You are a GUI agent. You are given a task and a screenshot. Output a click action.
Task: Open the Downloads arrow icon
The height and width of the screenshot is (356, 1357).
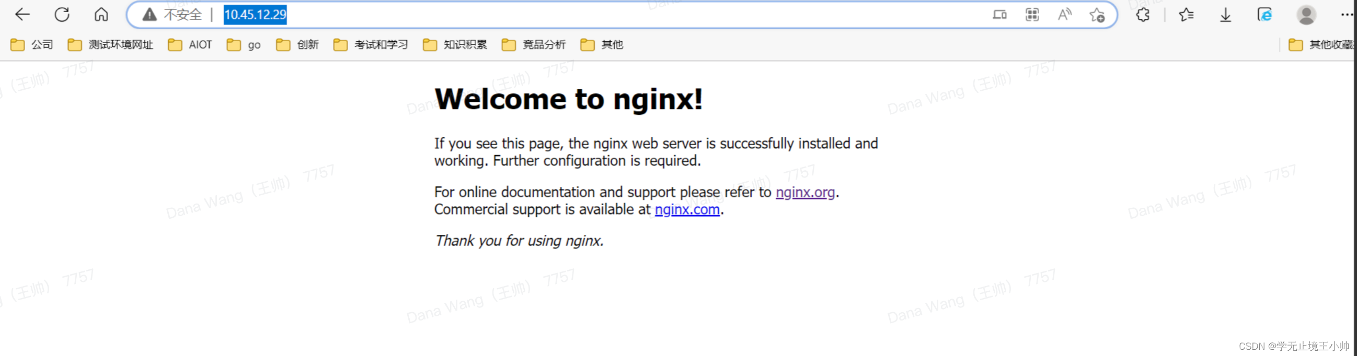pyautogui.click(x=1226, y=15)
